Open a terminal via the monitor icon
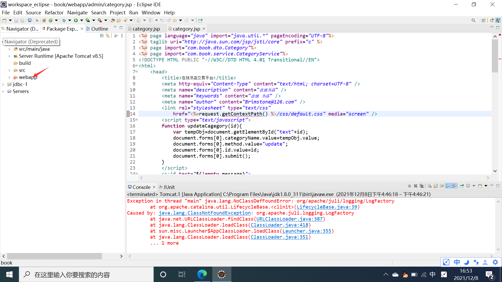Screen dimensions: 502x282 [x=30, y=20]
